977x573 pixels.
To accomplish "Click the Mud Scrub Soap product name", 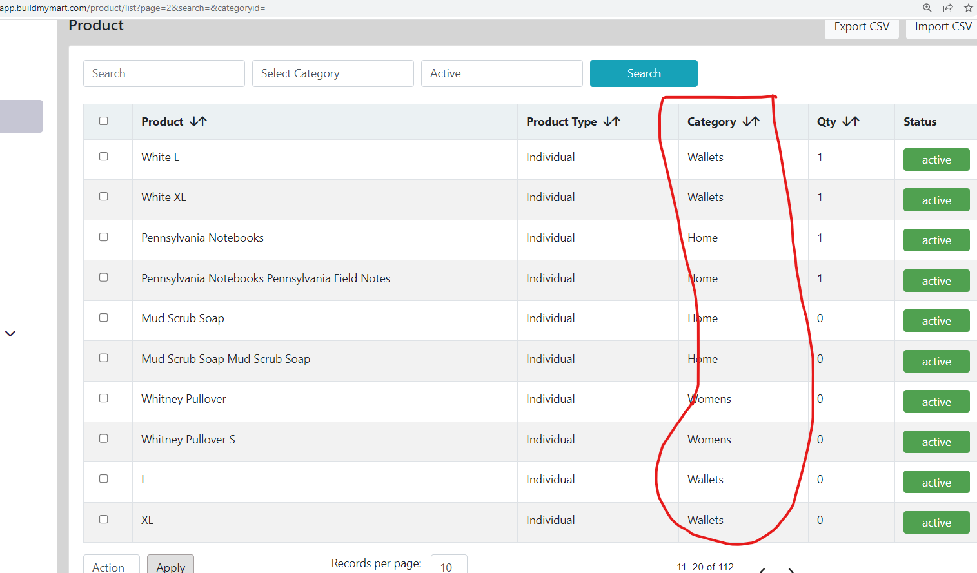I will (183, 318).
